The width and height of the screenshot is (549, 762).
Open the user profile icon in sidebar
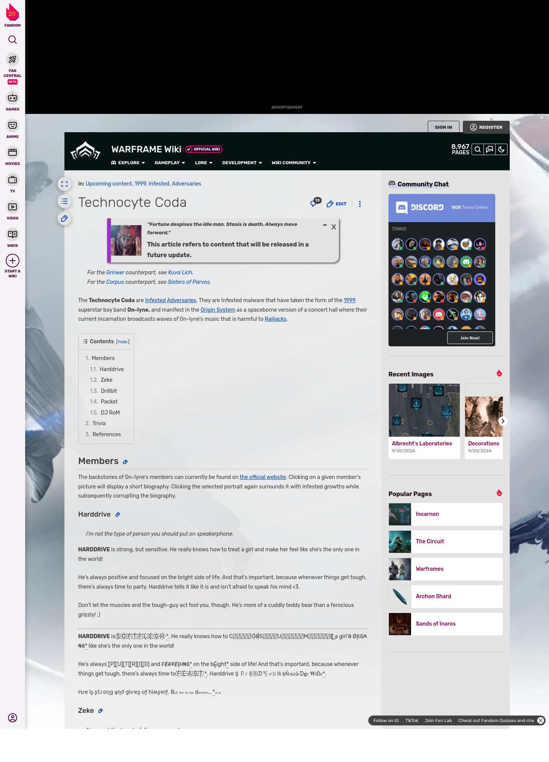click(x=13, y=718)
